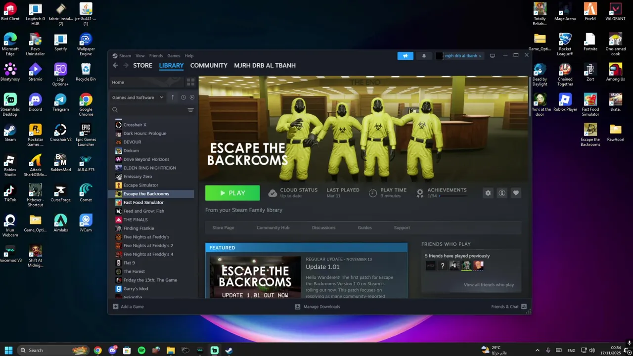The height and width of the screenshot is (356, 633).
Task: Open Wallpaper Engine desktop icon
Action: (86, 44)
